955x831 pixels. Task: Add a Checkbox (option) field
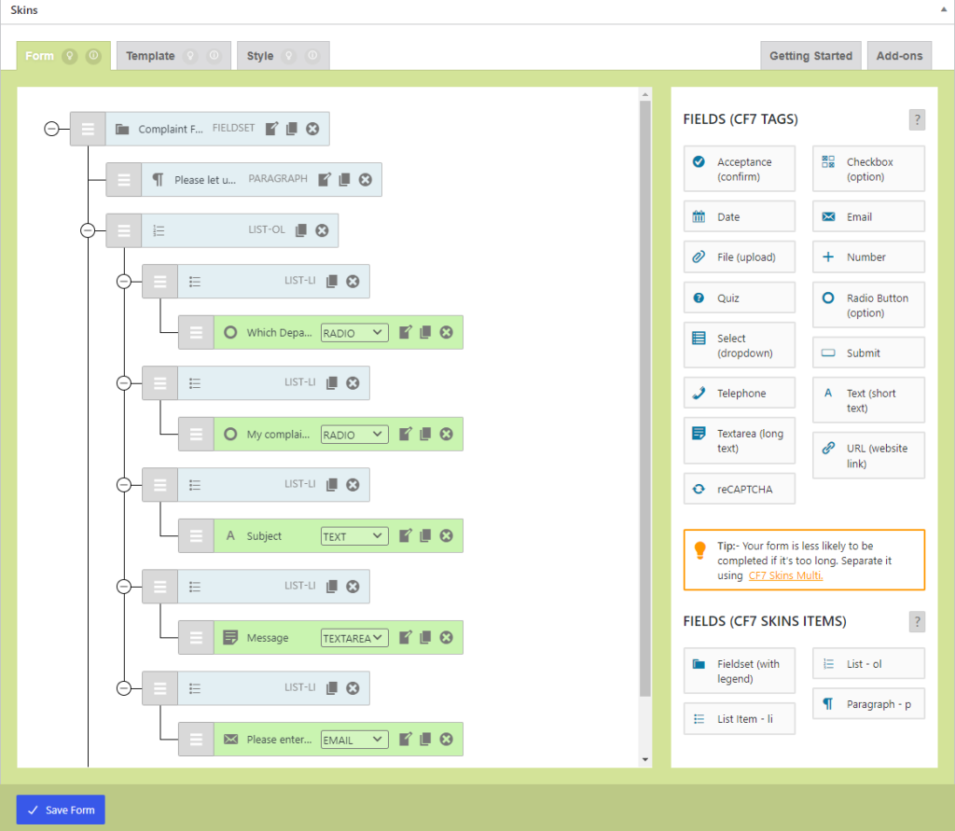(868, 169)
